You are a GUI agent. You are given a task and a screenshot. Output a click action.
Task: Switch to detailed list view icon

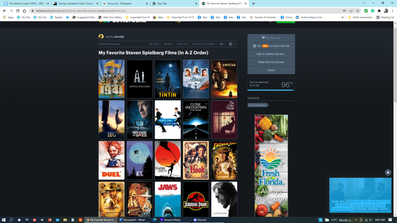click(x=235, y=44)
